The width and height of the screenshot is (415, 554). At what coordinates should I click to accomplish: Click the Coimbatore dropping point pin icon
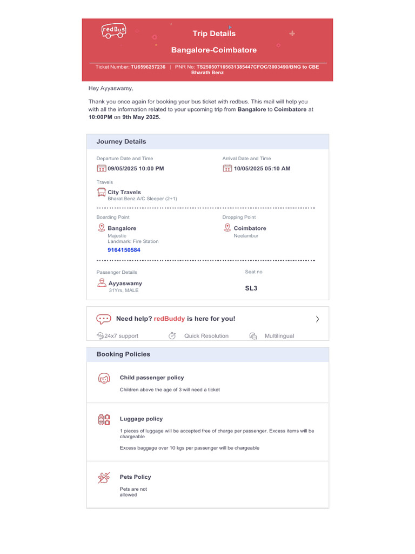[x=227, y=228]
